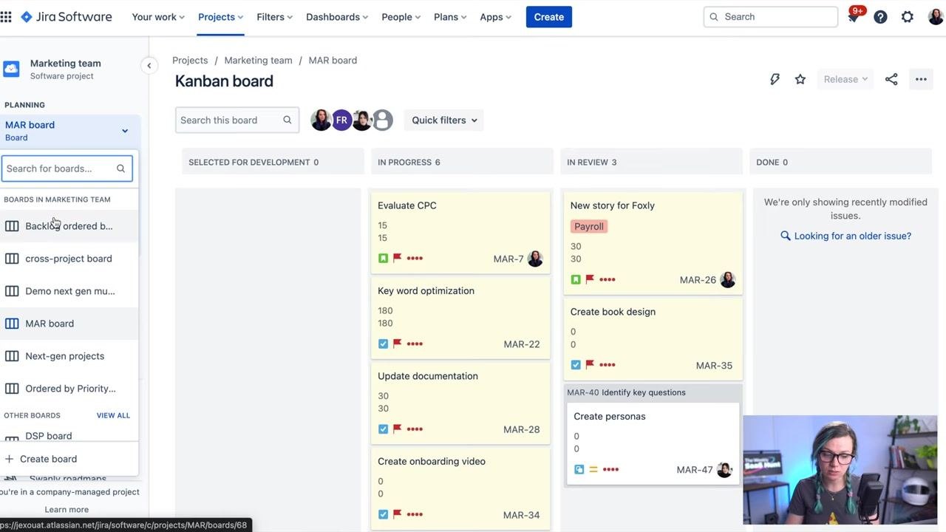The width and height of the screenshot is (946, 532).
Task: Click the Search this board field
Action: 236,120
